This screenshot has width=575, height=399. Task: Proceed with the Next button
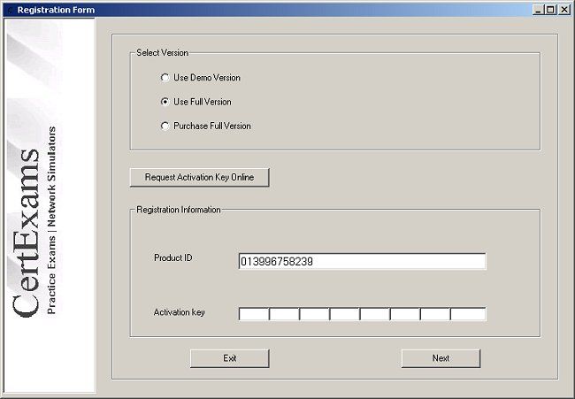click(x=441, y=358)
